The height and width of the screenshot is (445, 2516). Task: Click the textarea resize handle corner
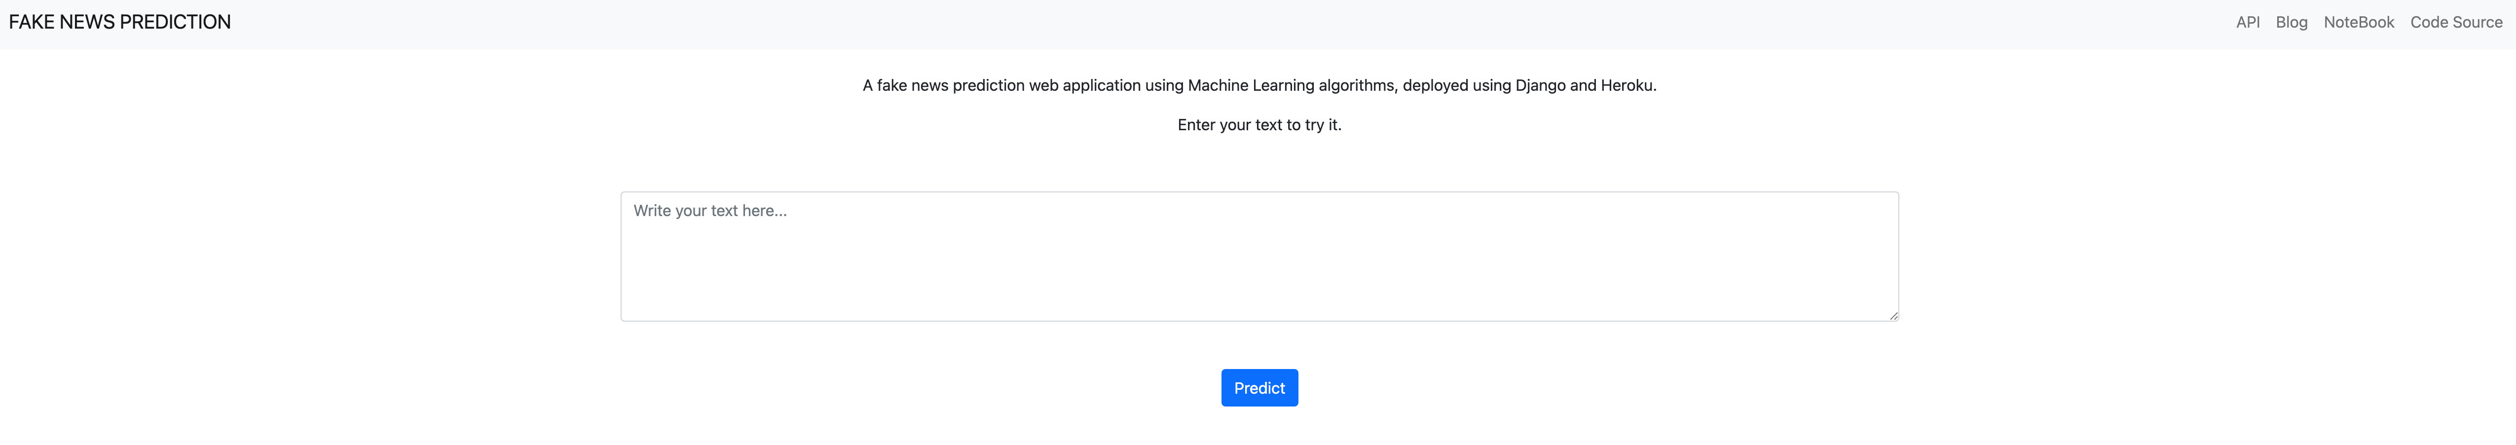click(x=1893, y=315)
